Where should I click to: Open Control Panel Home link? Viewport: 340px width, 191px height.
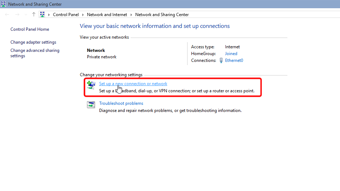[x=30, y=29]
